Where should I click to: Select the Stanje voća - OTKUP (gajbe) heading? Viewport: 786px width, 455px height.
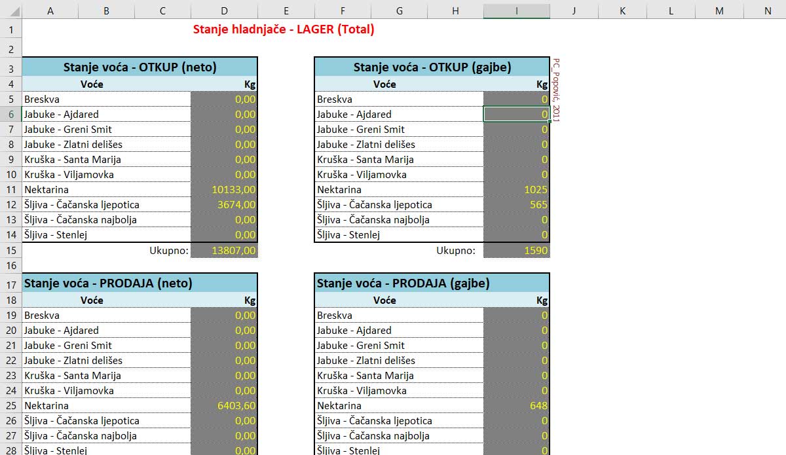pos(432,67)
